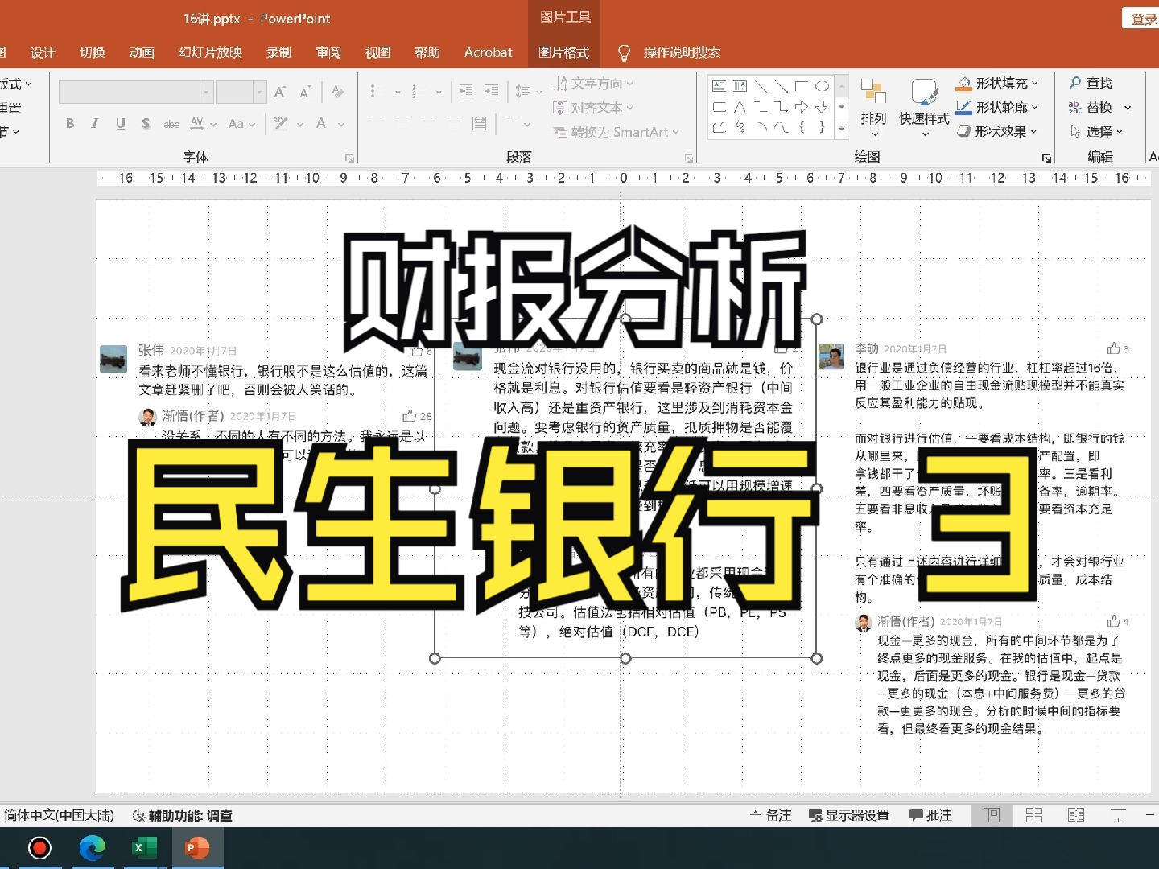Toggle italic formatting
1159x869 pixels.
(95, 123)
